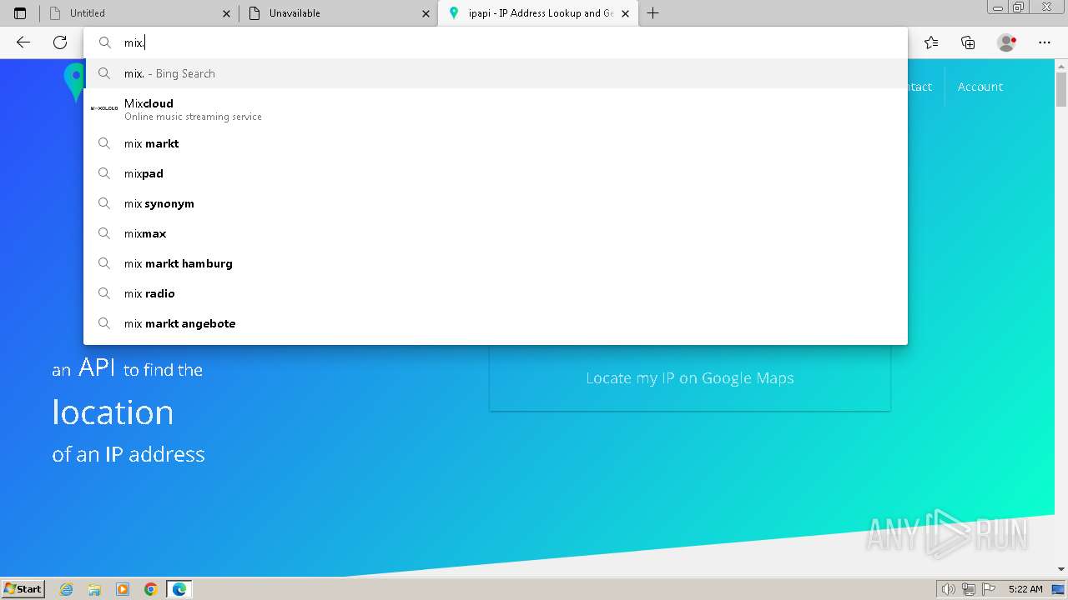
Task: Click the search icon in the address bar
Action: (104, 42)
